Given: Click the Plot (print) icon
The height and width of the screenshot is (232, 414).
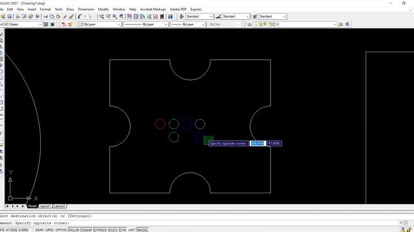Looking at the screenshot, I should pyautogui.click(x=17, y=17).
